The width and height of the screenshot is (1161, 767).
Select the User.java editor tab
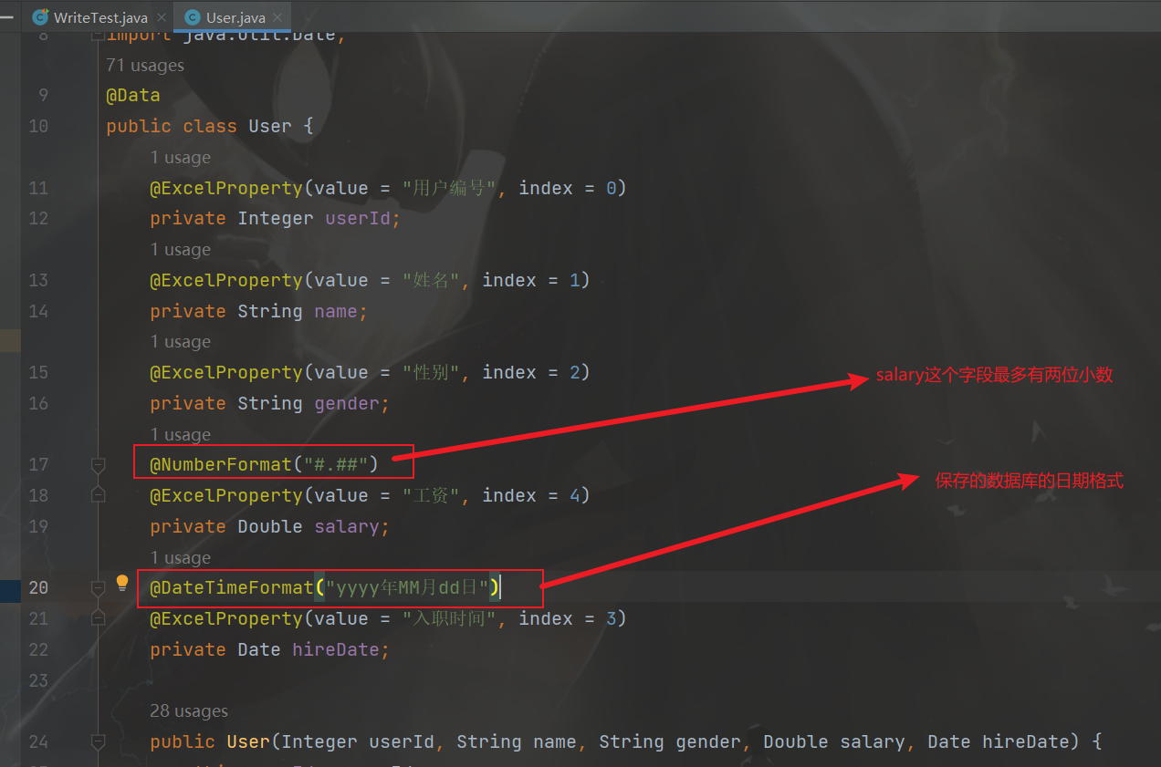point(236,17)
